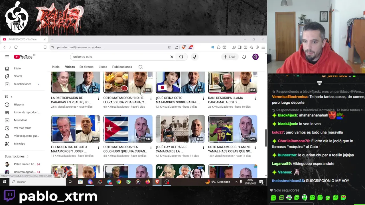Open the En directo tab
The image size is (365, 205).
coord(86,67)
